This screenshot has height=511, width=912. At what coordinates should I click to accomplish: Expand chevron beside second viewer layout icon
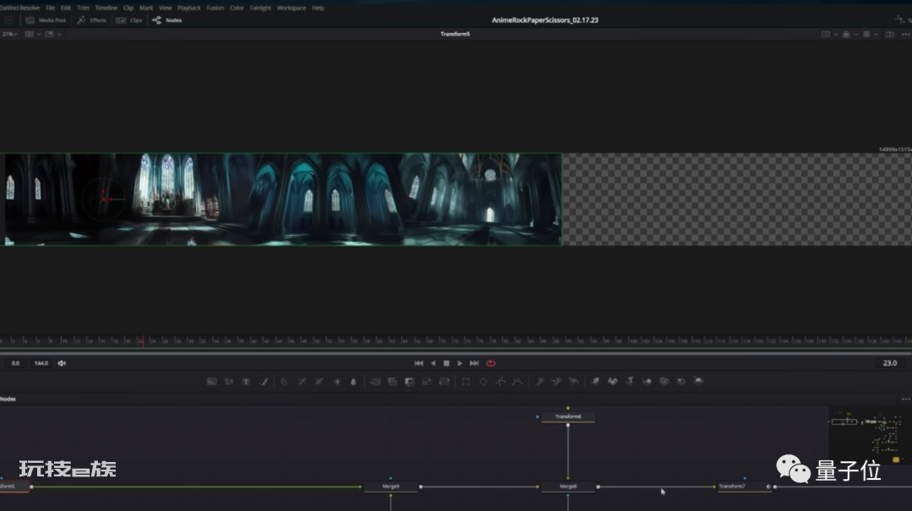pyautogui.click(x=59, y=35)
